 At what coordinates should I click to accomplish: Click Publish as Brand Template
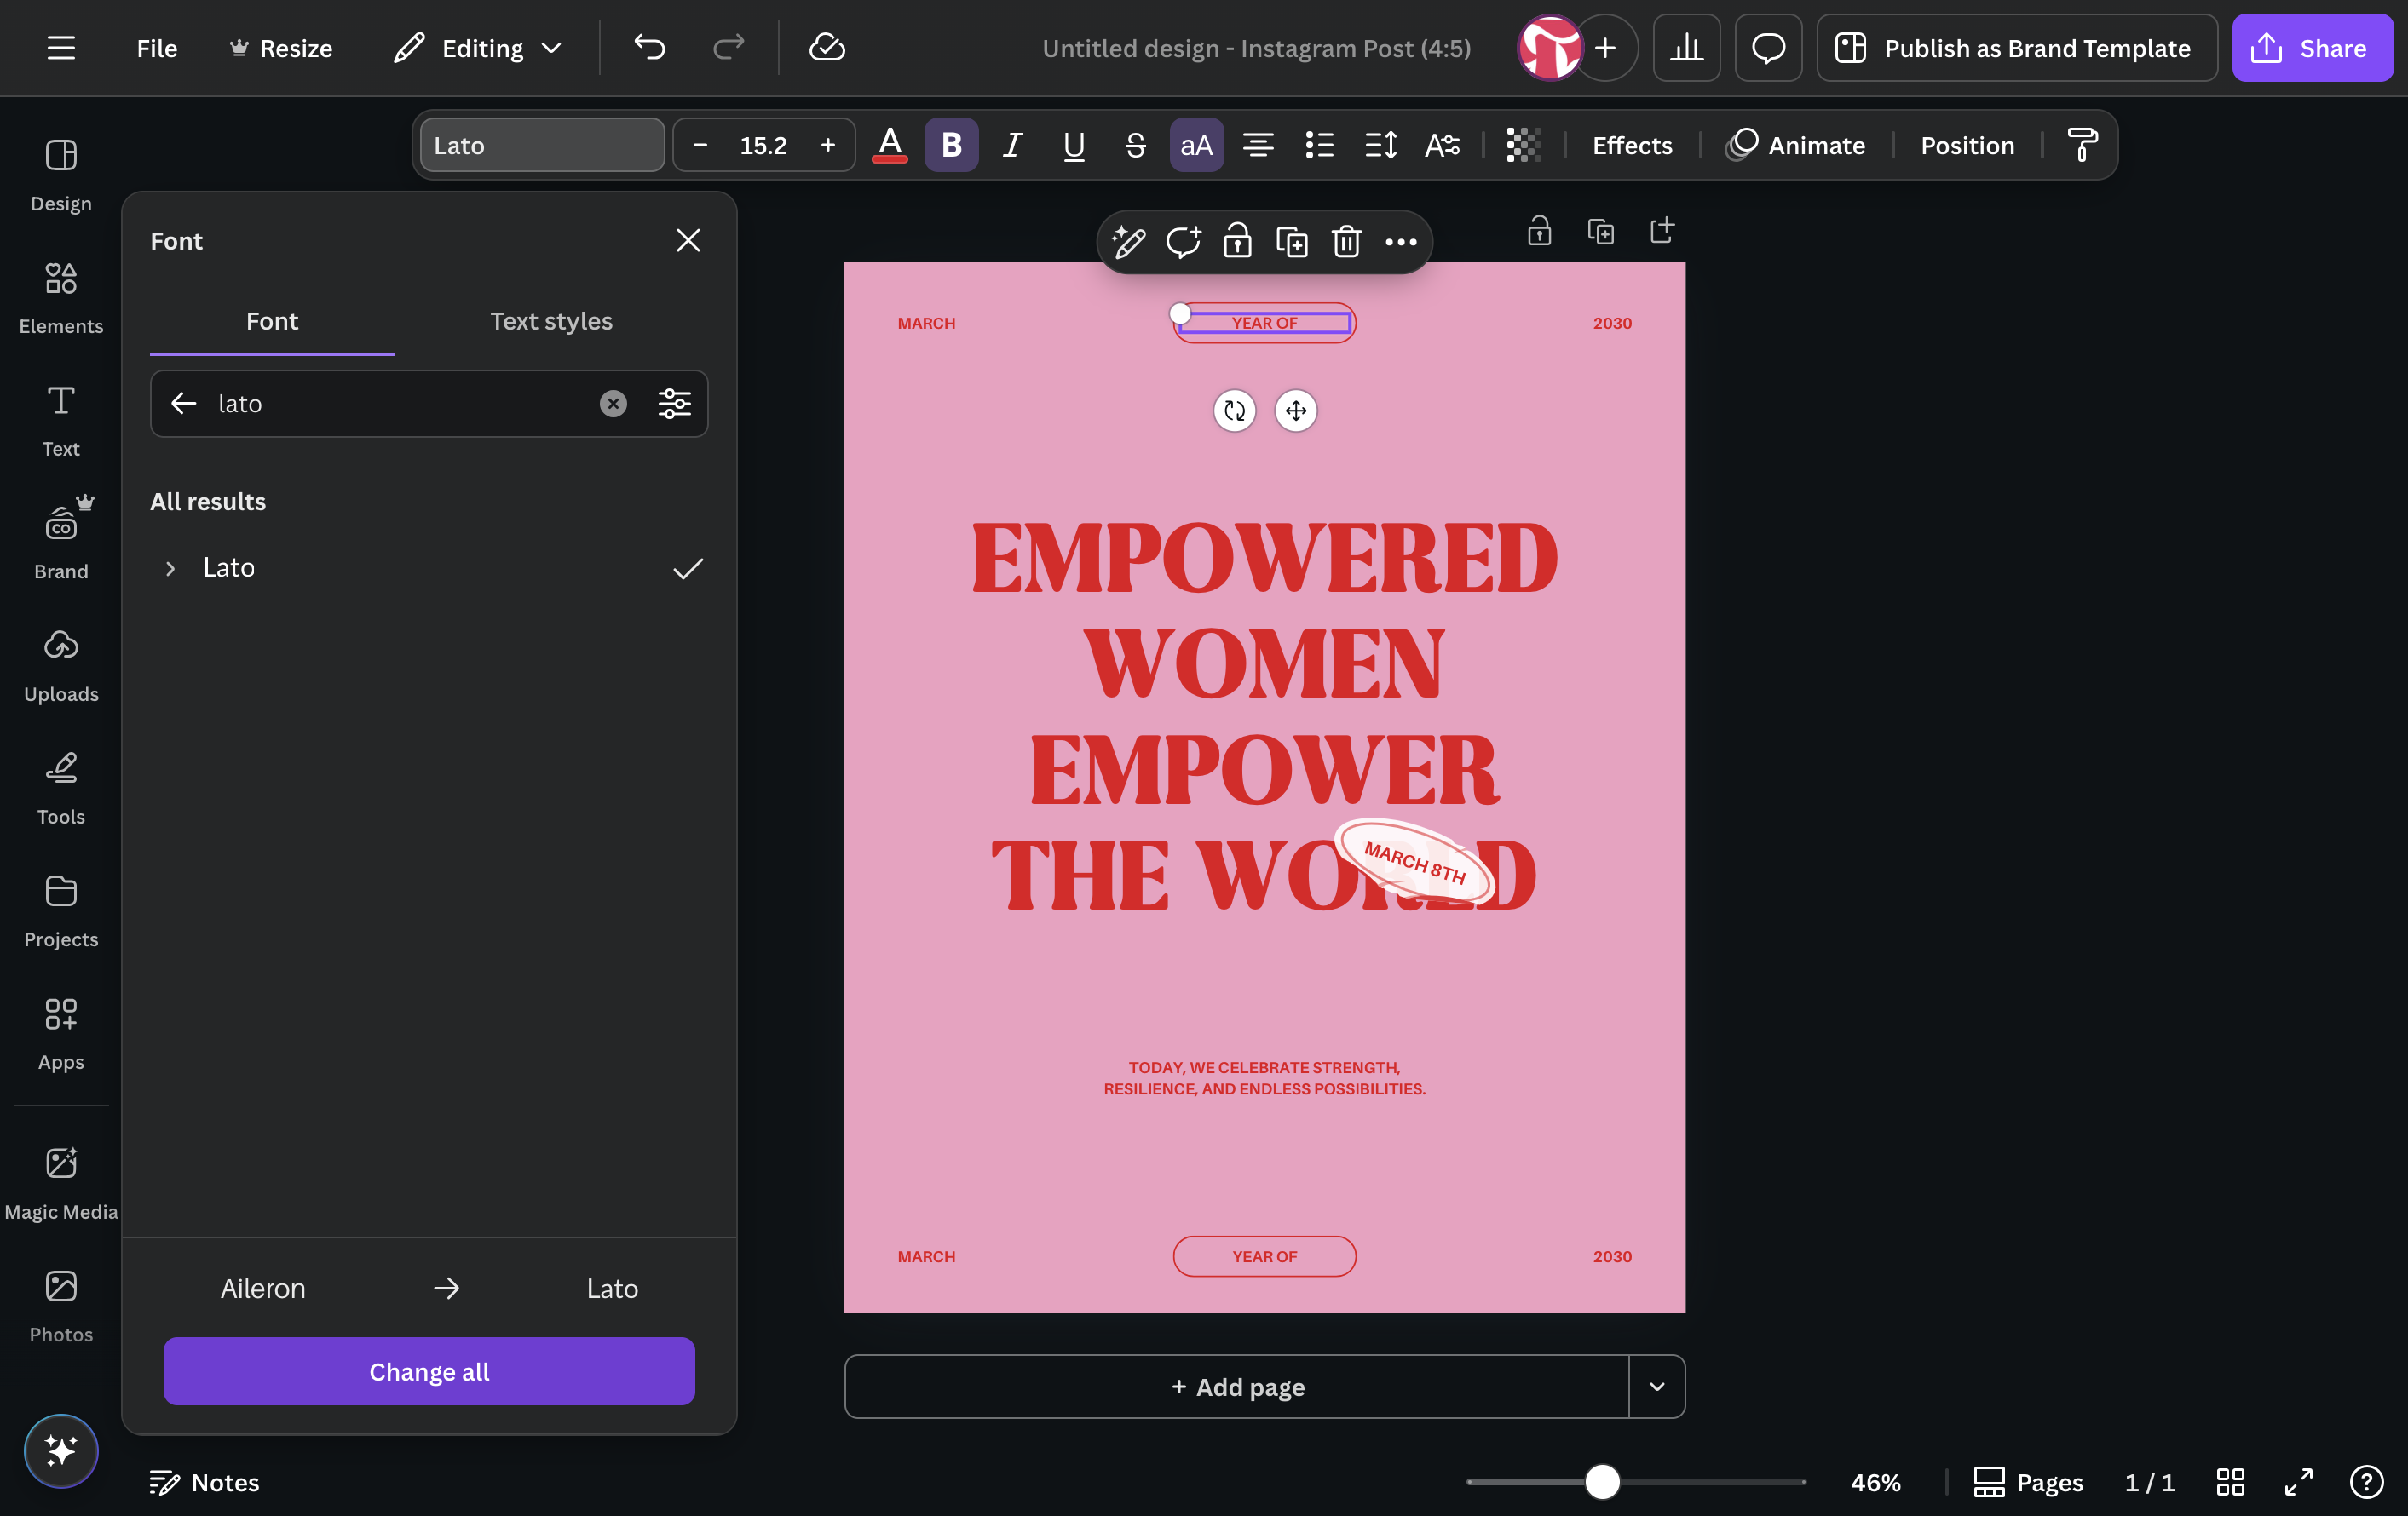2016,48
